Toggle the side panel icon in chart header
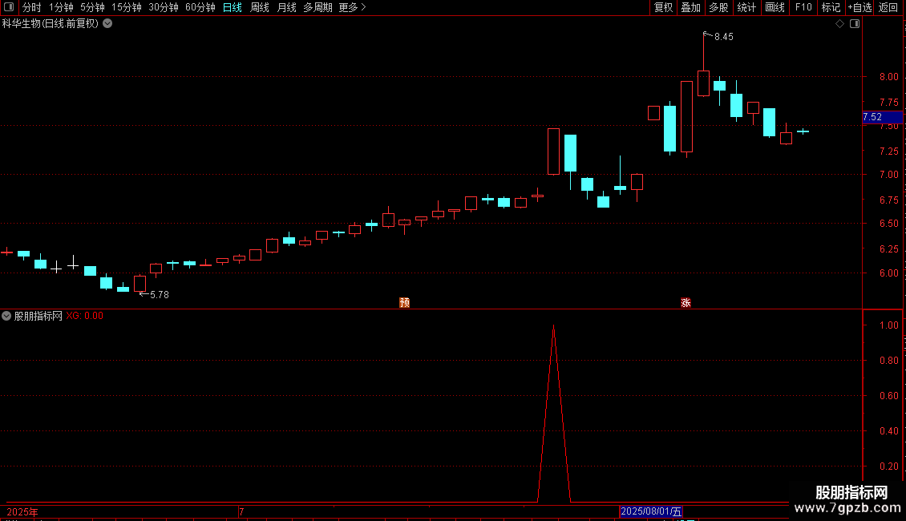The width and height of the screenshot is (906, 521). click(855, 24)
